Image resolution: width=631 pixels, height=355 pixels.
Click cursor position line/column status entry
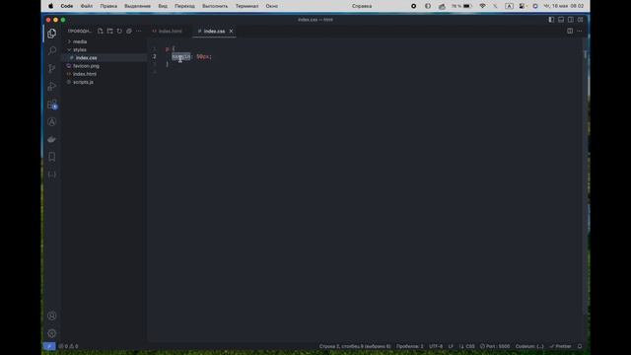coord(355,346)
